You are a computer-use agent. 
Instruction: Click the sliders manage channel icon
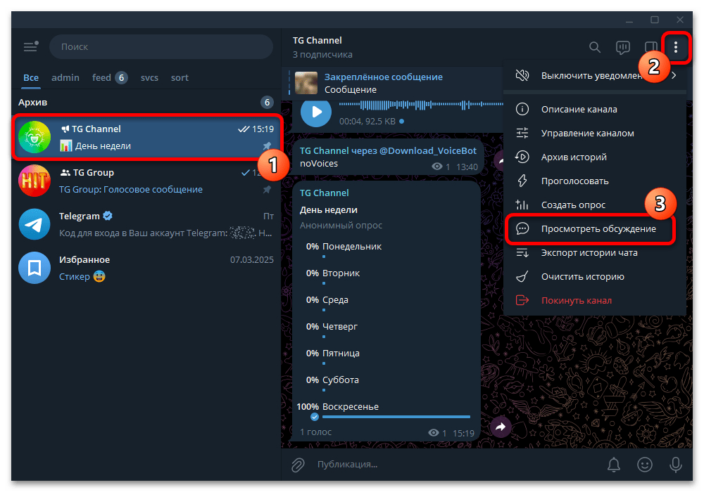522,133
